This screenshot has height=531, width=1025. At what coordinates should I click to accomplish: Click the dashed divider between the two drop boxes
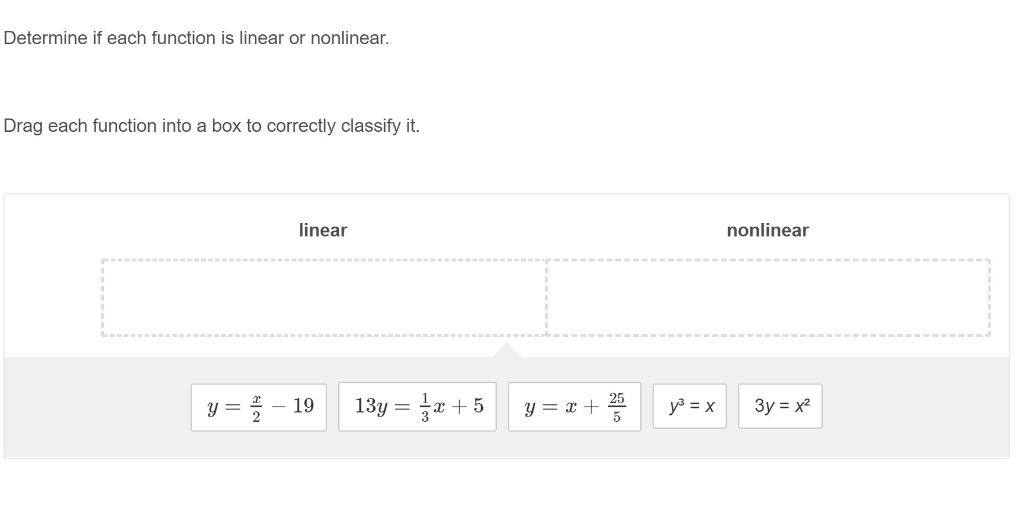click(x=546, y=297)
